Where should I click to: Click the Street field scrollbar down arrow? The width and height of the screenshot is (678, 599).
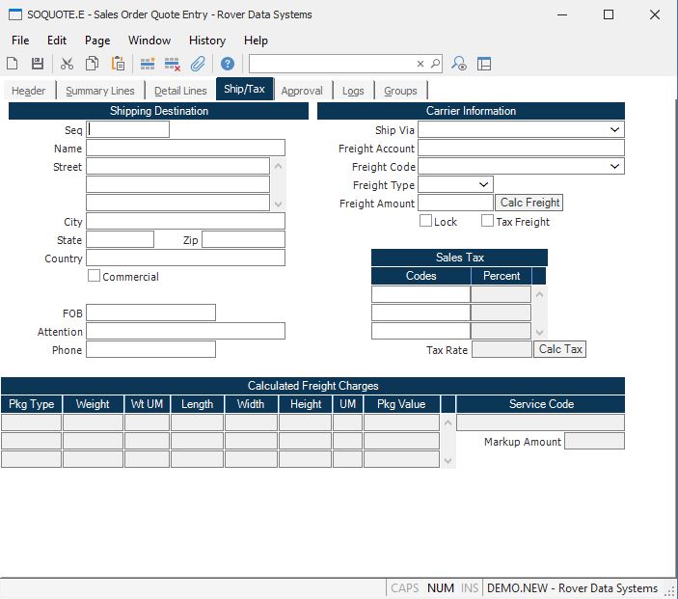[x=279, y=204]
